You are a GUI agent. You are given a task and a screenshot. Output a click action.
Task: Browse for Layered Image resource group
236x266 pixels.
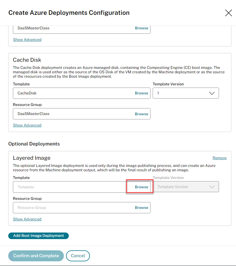[x=141, y=208]
